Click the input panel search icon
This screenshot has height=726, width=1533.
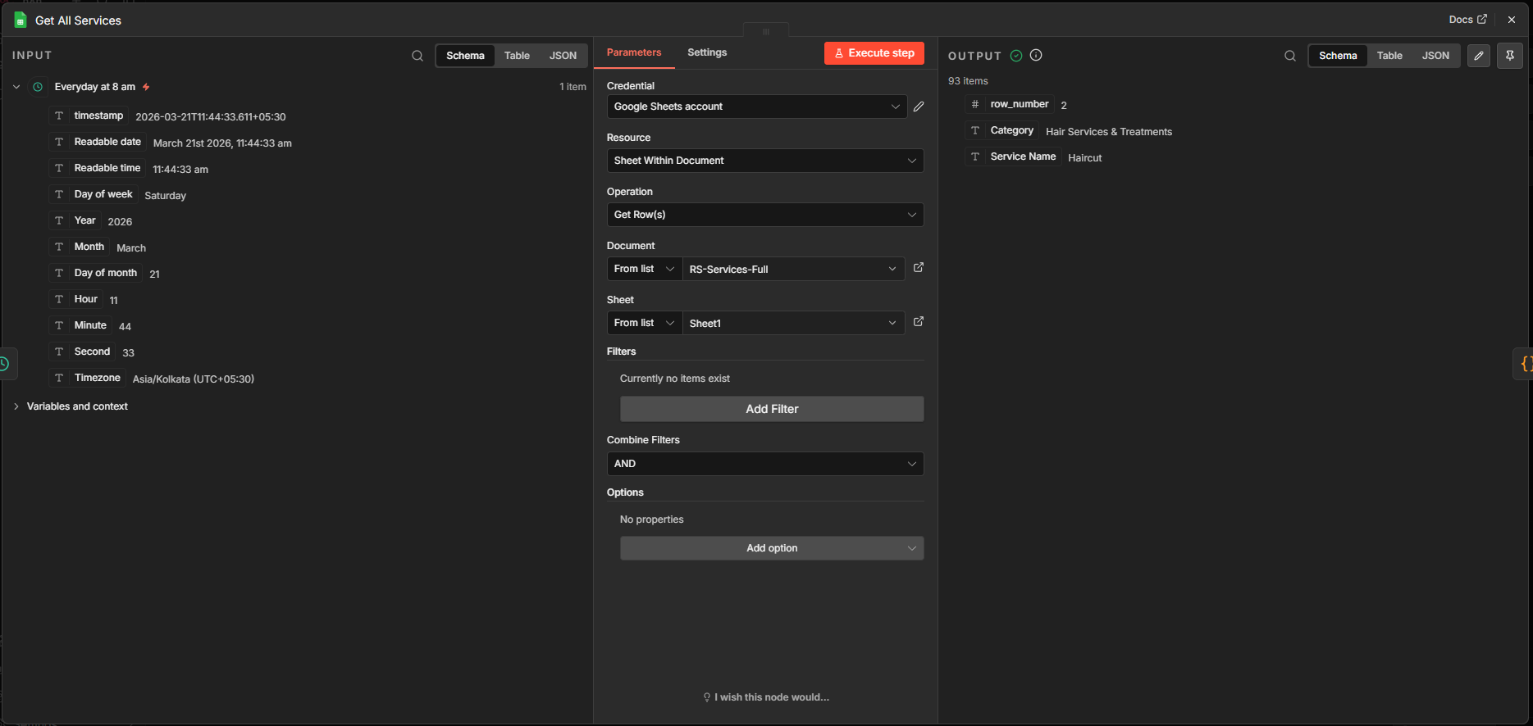(x=417, y=56)
